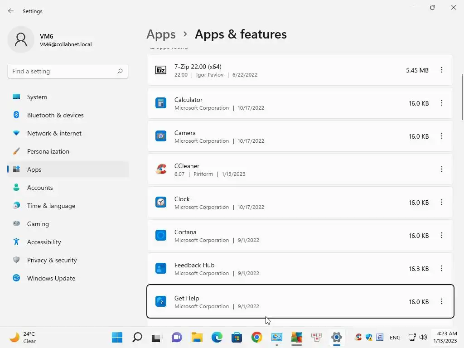Click the network icon in system tray
The width and height of the screenshot is (464, 348).
click(x=412, y=337)
